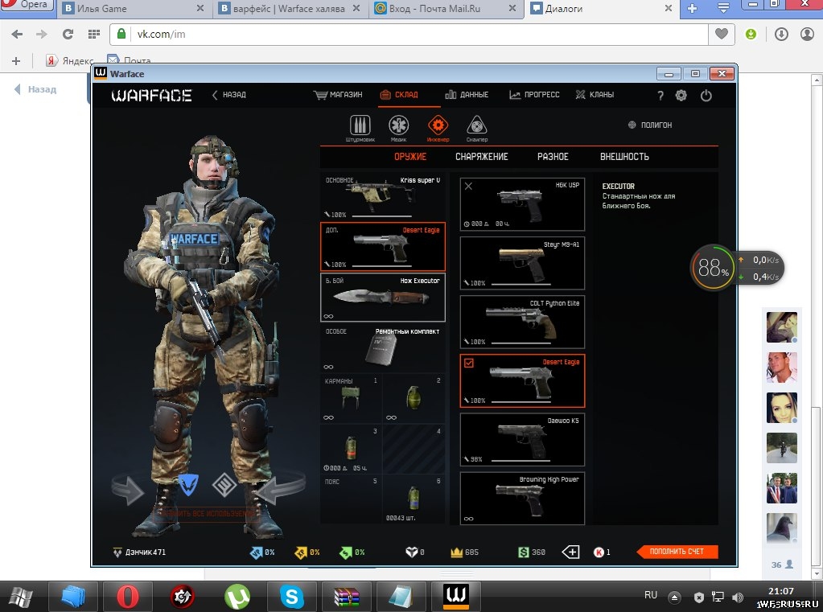
Task: Click the X mark on H&K USP
Action: click(469, 186)
